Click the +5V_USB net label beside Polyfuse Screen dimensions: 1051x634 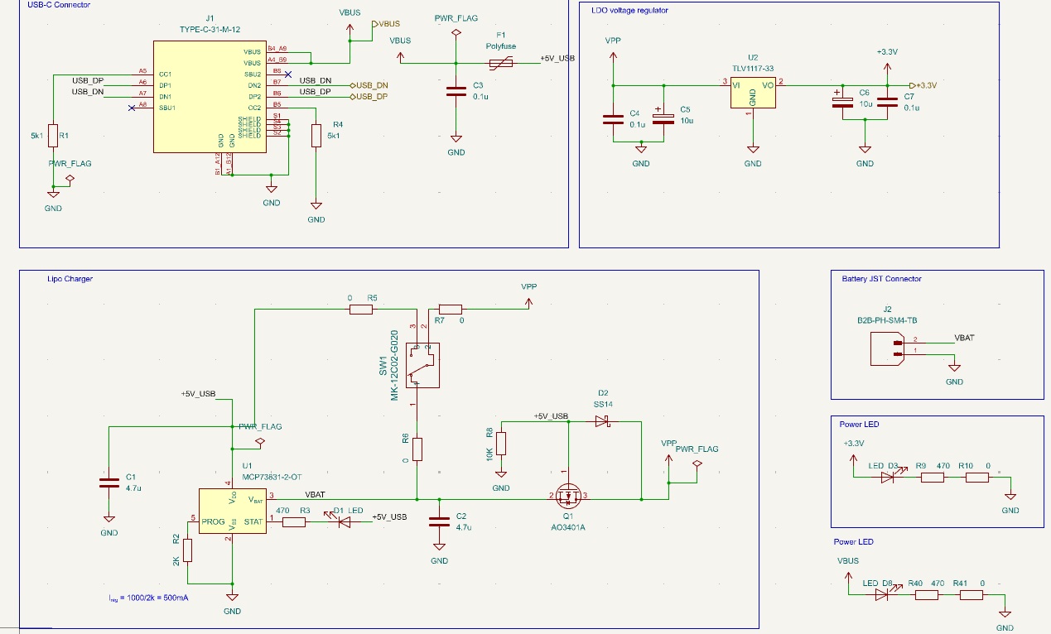pyautogui.click(x=557, y=59)
